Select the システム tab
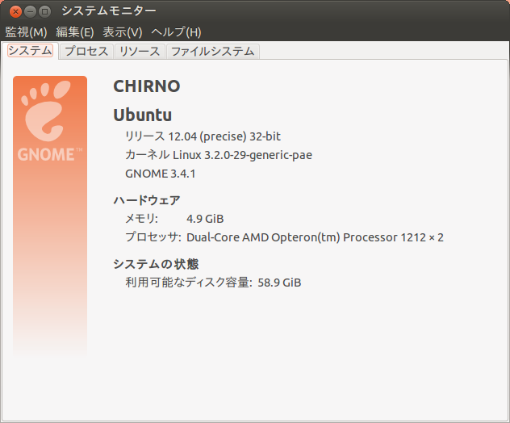 pos(30,51)
